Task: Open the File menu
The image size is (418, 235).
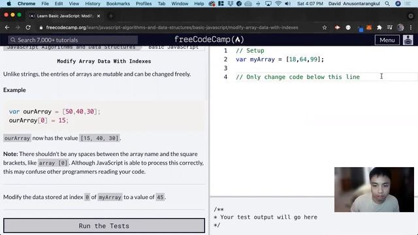Action: tap(45, 3)
